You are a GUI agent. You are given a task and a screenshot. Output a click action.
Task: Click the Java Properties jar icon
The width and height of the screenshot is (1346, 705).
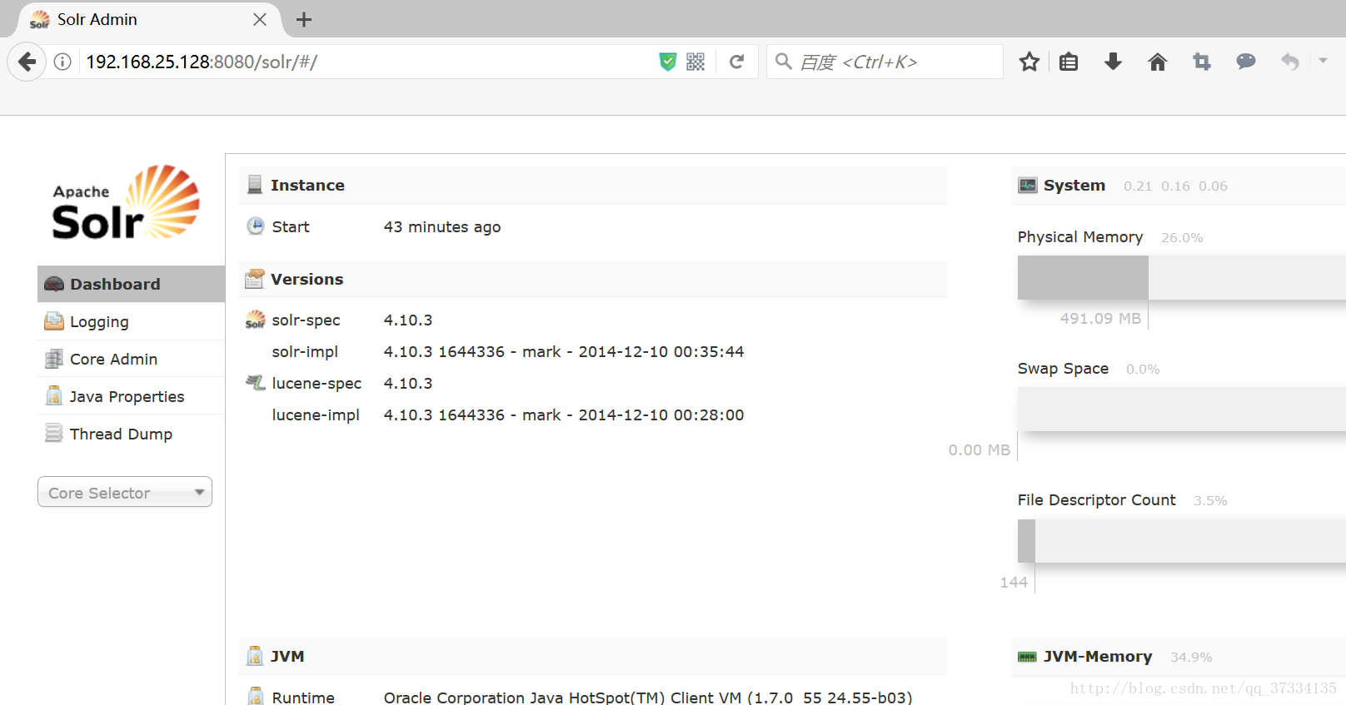54,395
